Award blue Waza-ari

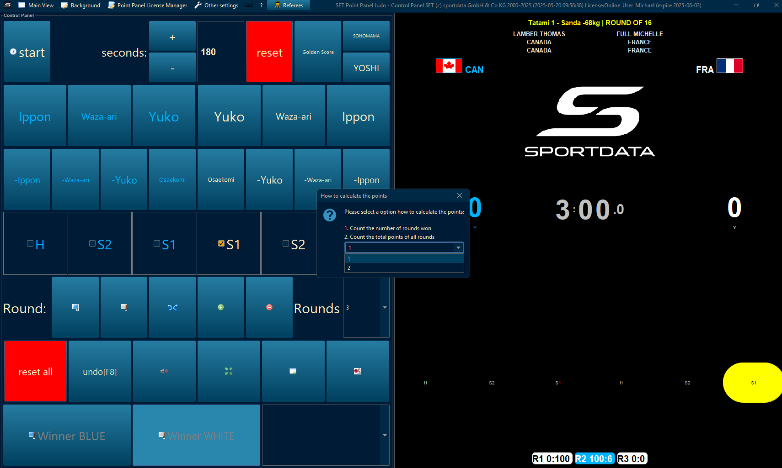99,116
